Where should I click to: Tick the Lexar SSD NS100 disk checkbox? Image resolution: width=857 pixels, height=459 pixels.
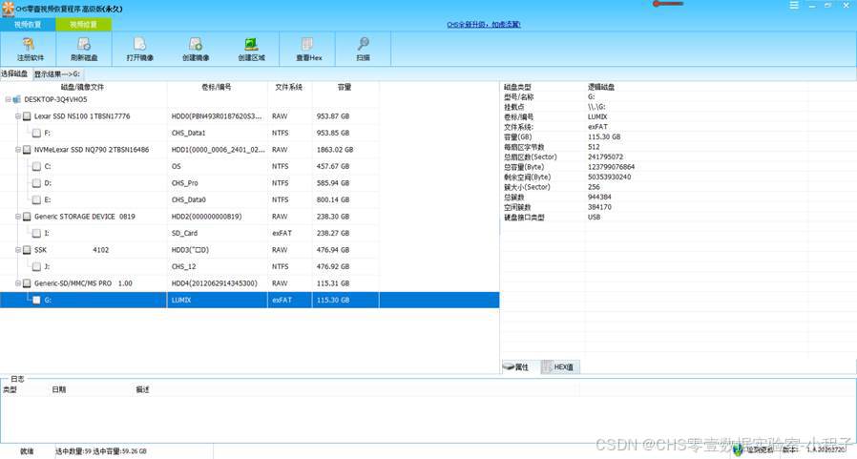[27, 116]
